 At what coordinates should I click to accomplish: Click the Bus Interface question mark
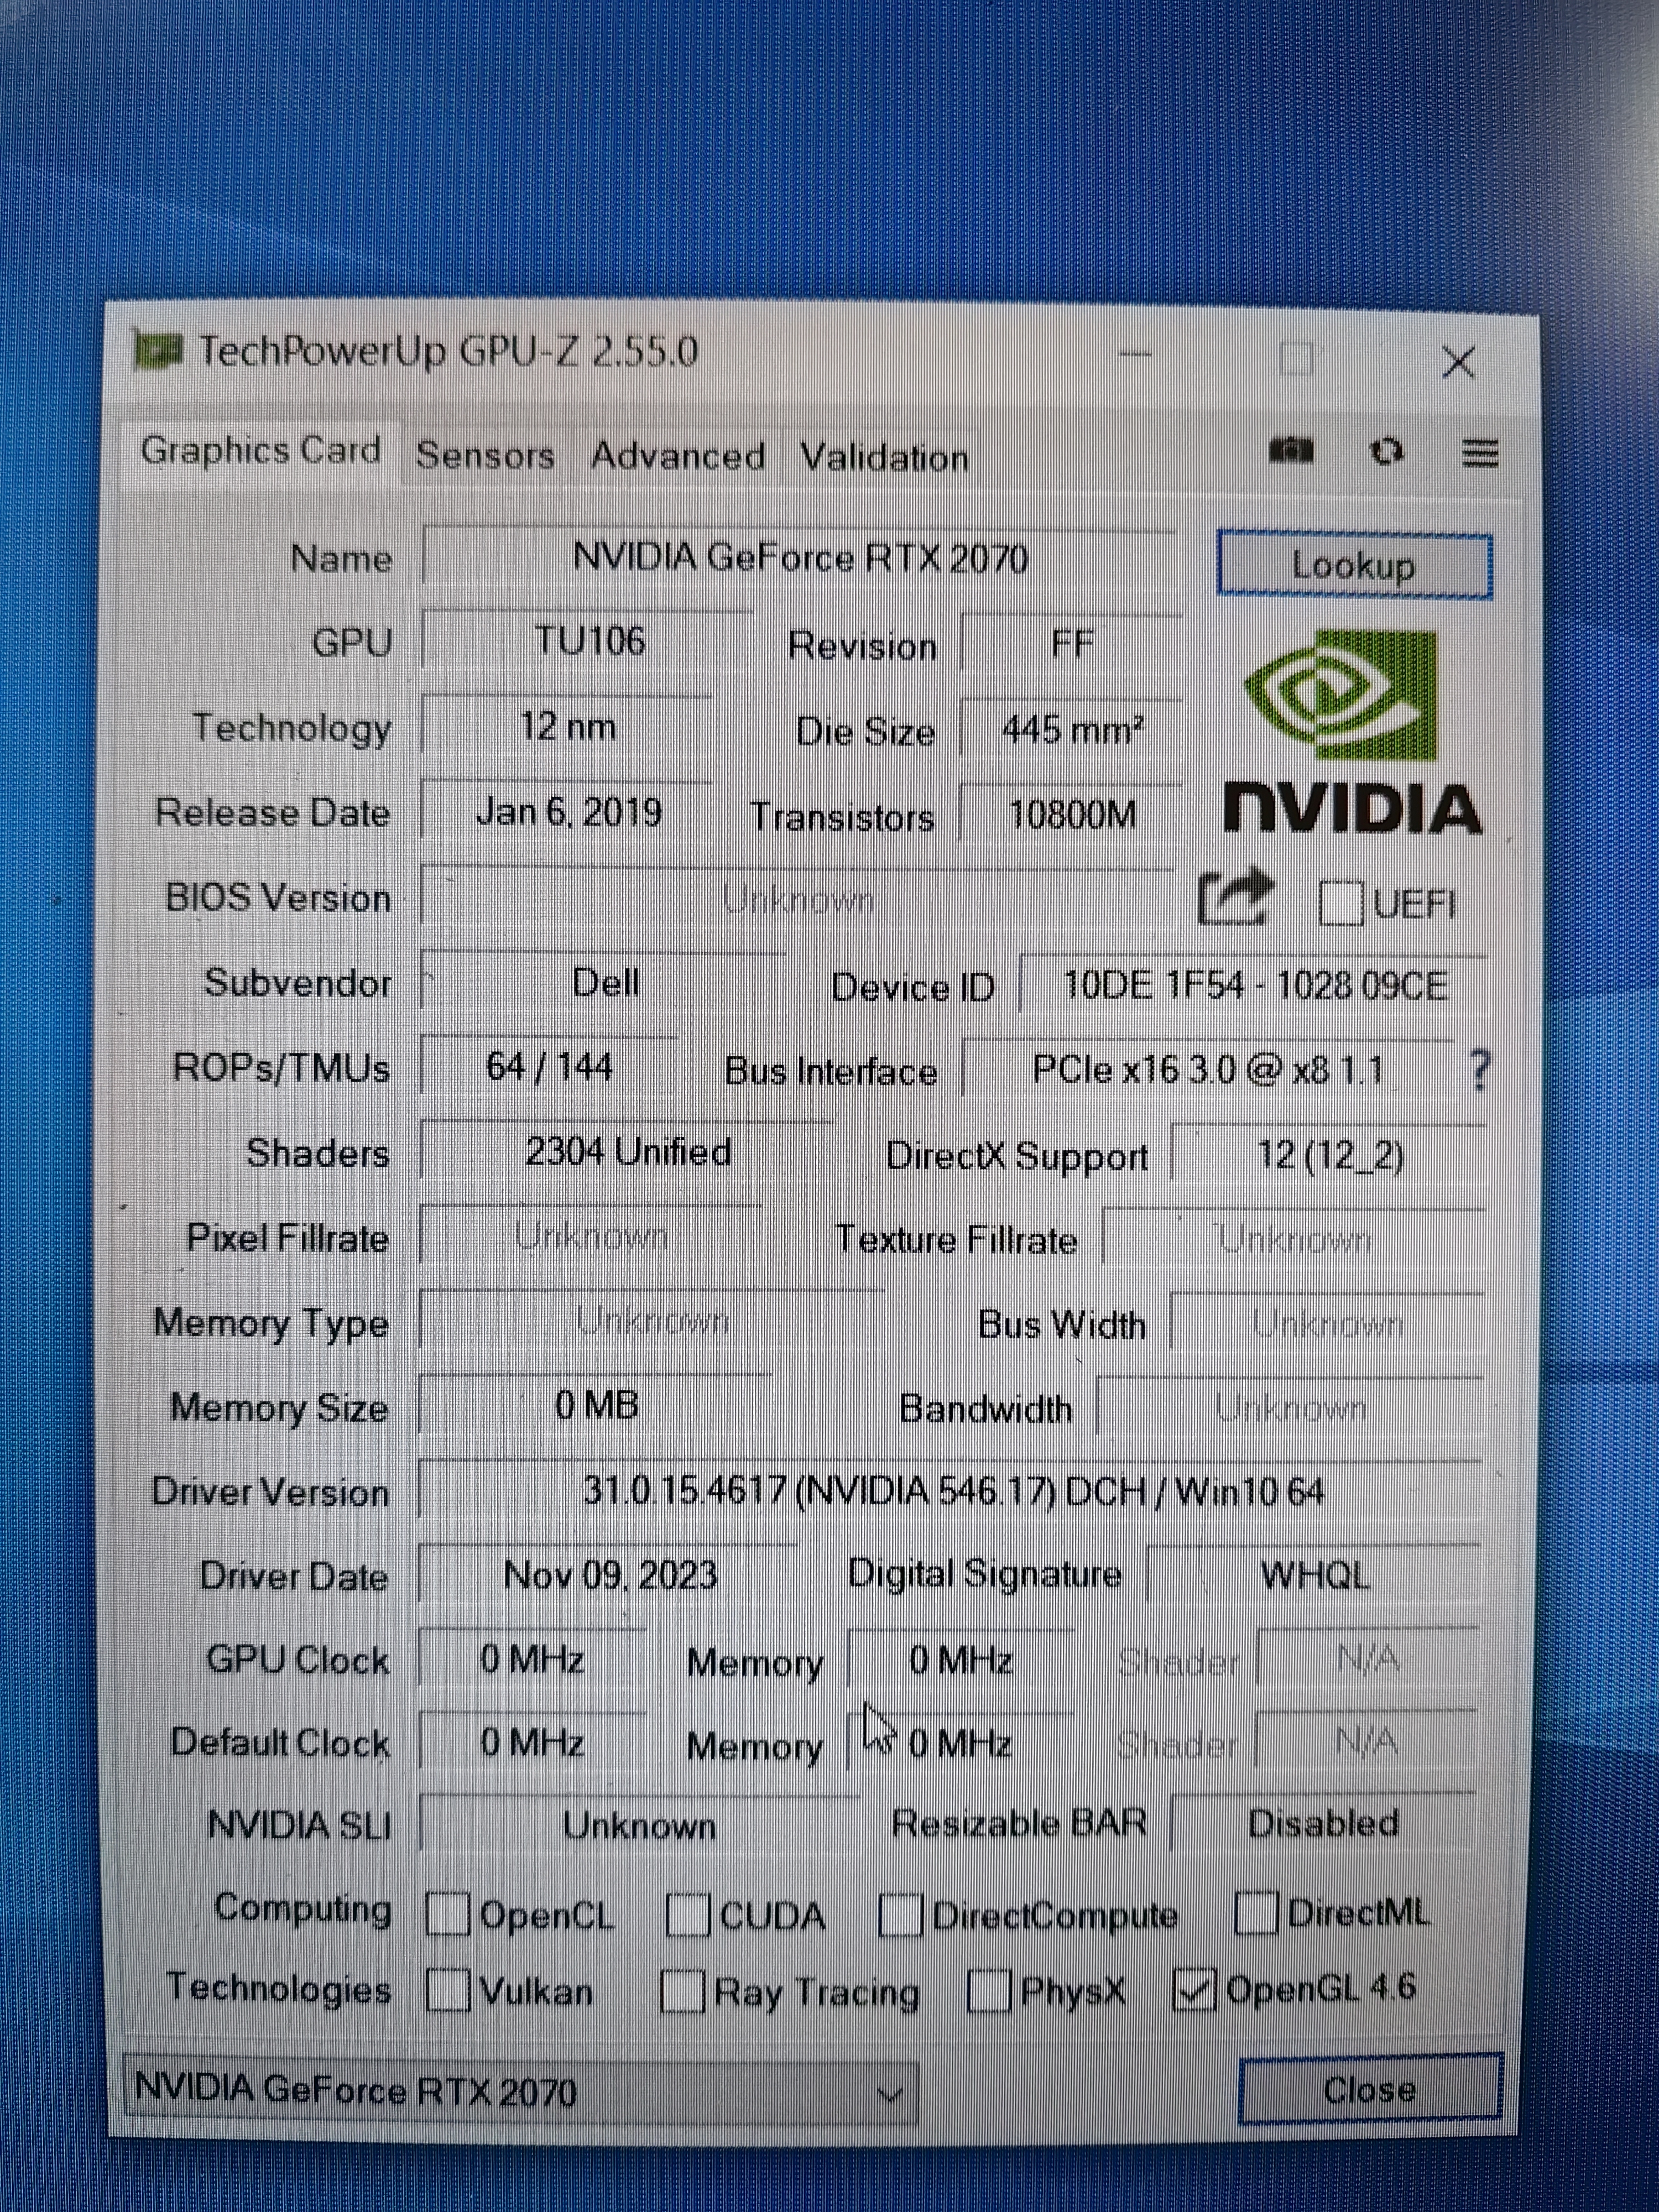[1479, 1071]
